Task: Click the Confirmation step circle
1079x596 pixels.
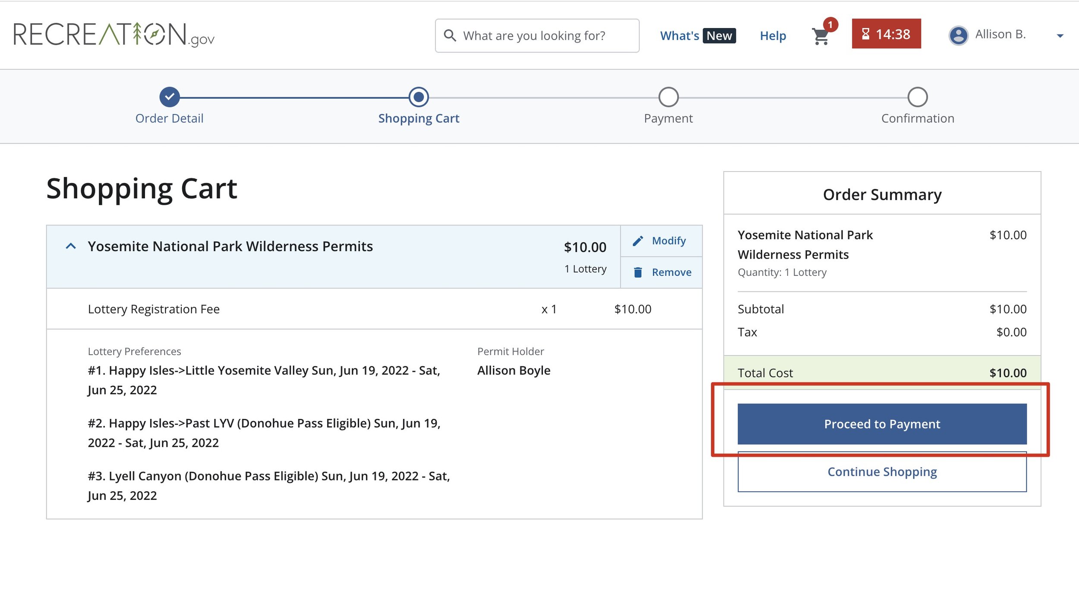Action: click(917, 97)
